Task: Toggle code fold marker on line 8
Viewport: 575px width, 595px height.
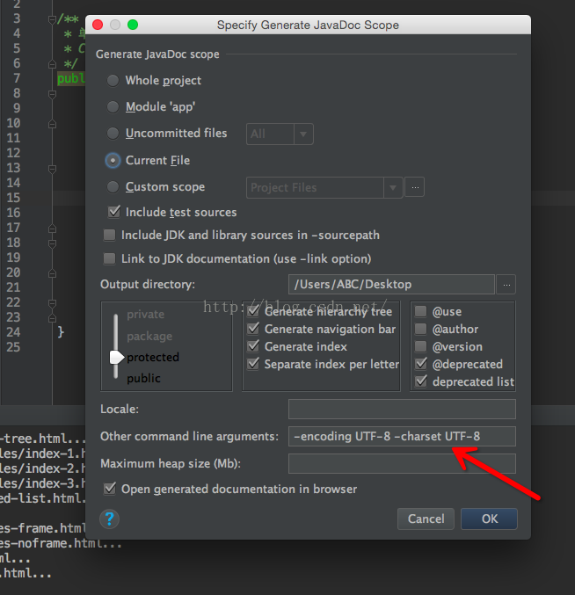Action: (x=53, y=94)
